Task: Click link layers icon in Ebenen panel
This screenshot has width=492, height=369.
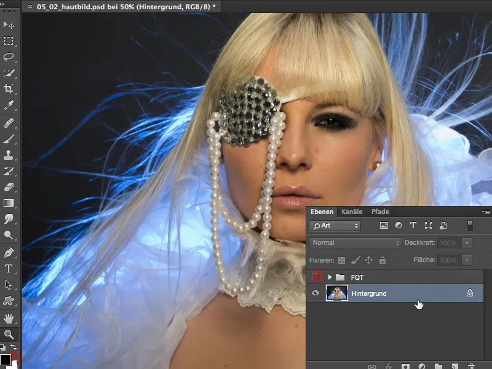Action: pyautogui.click(x=372, y=366)
